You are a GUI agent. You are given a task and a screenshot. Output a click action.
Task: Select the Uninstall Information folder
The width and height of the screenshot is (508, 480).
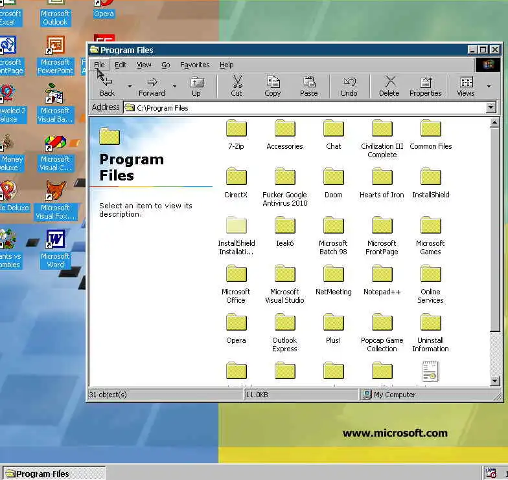(x=430, y=333)
